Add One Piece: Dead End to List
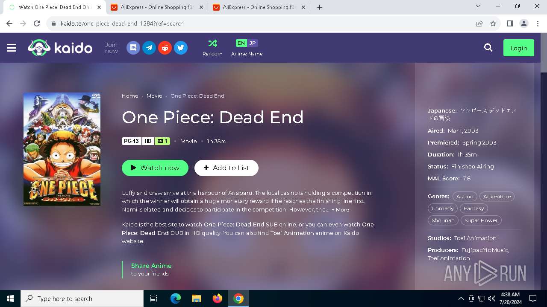Image resolution: width=547 pixels, height=307 pixels. [226, 168]
